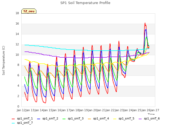Image resolution: width=171 pixels, height=128 pixels.
Task: Click the 18 y-axis tick label
Action: tap(17, 13)
